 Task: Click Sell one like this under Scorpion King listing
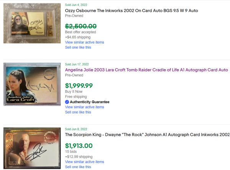pyautogui.click(x=78, y=167)
